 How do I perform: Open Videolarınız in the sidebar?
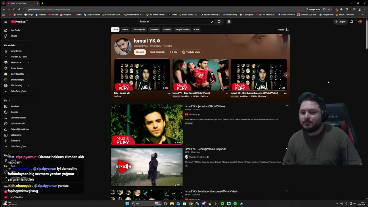coord(16,135)
